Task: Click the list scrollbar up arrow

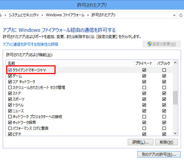Action: pos(175,63)
